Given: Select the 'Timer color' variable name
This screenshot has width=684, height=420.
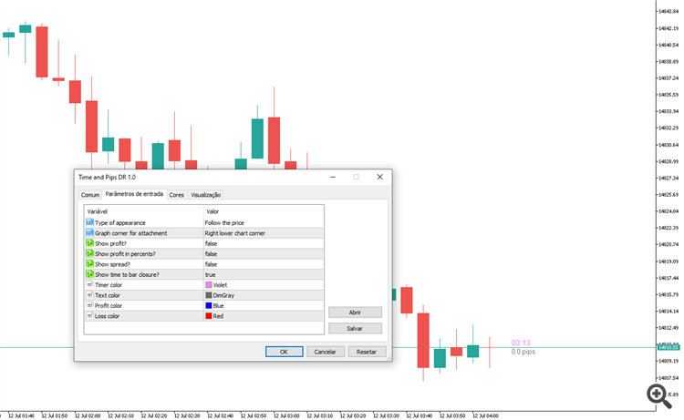Looking at the screenshot, I should (x=109, y=285).
